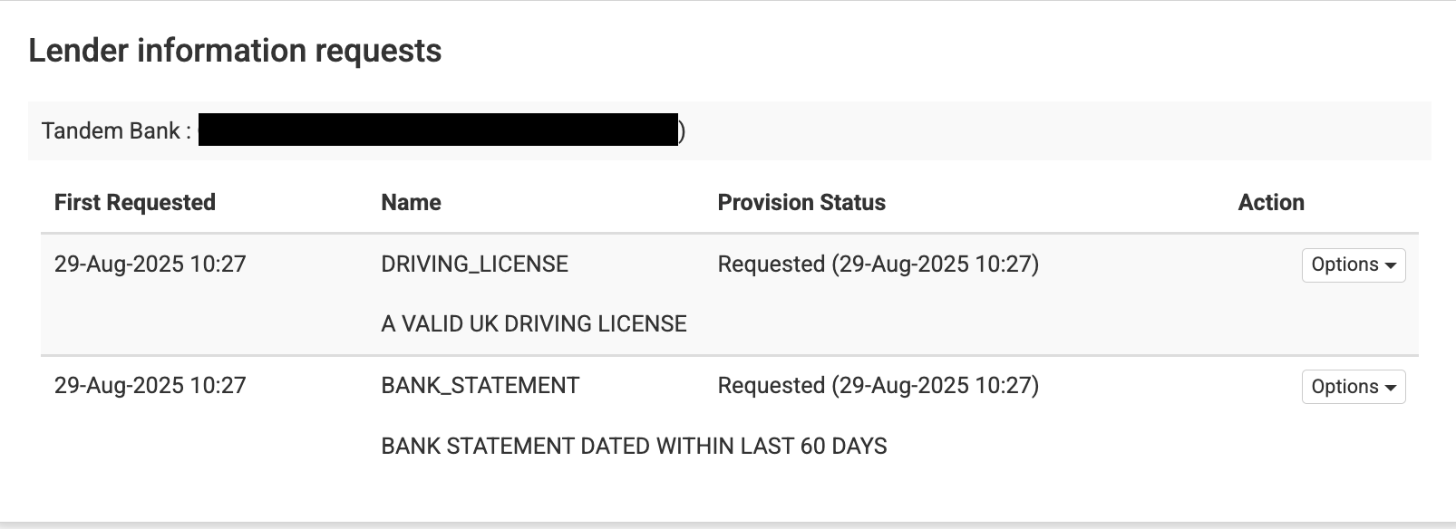Select the Requested status of BANK_STATEMENT
This screenshot has width=1456, height=529.
878,386
